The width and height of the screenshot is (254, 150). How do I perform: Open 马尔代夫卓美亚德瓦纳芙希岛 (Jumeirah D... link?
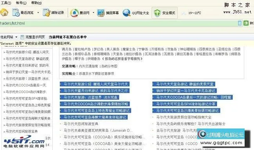click(x=98, y=131)
